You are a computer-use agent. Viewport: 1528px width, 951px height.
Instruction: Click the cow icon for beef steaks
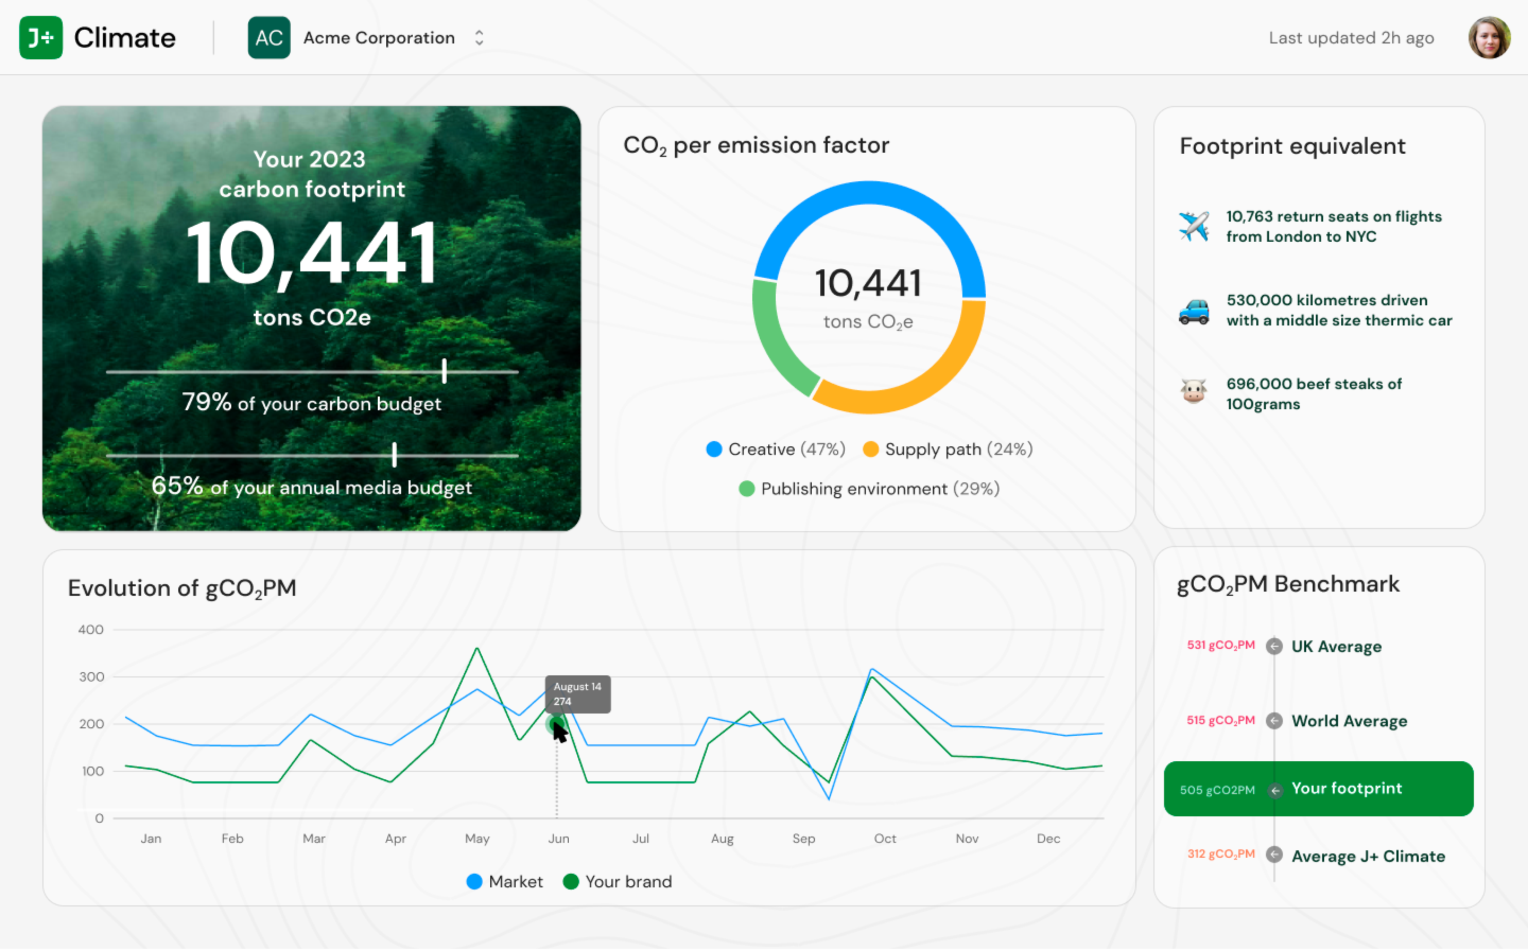click(1193, 392)
